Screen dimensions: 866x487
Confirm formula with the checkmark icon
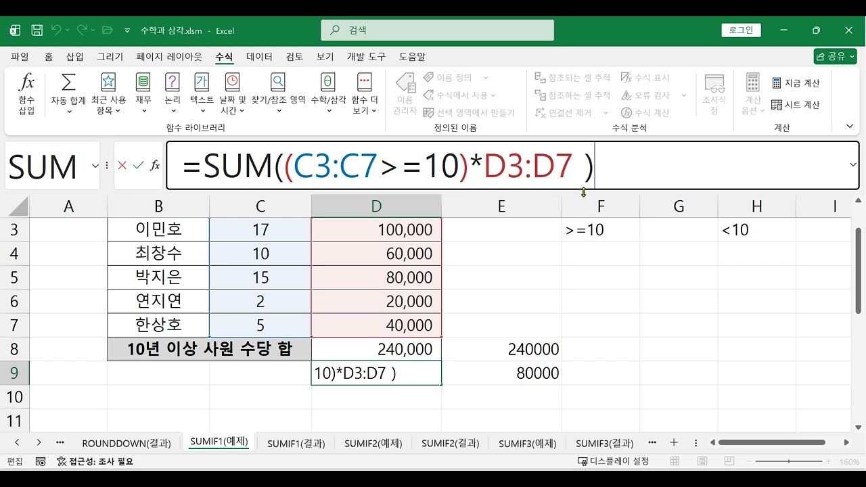tap(138, 165)
